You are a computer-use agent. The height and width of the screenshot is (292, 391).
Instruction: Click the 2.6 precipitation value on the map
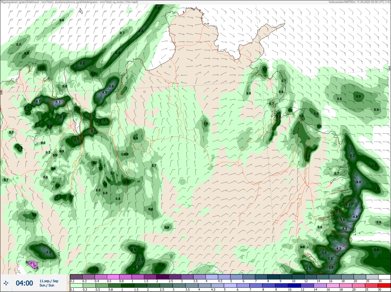[x=133, y=250]
